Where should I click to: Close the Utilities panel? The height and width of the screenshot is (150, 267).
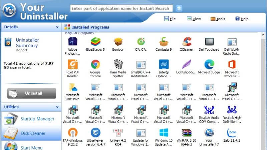(57, 107)
